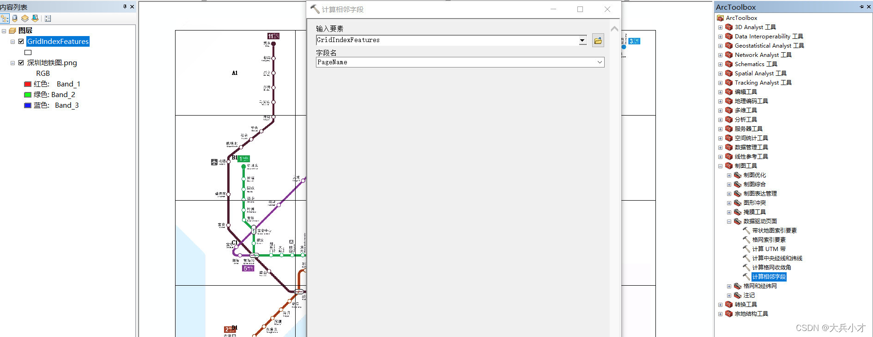Click the green Band_2 color swatch
The height and width of the screenshot is (337, 873).
[28, 95]
